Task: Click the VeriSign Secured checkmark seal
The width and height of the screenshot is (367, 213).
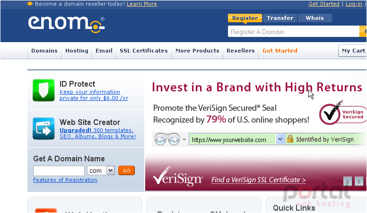Action: 342,113
